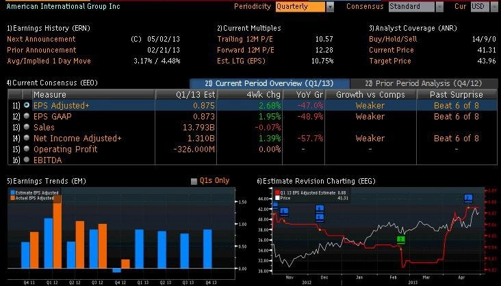
Task: Select the Operating Profit radio button
Action: click(27, 148)
